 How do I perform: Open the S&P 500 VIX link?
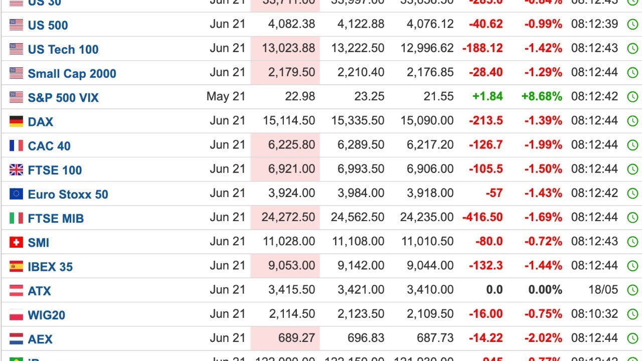tap(63, 97)
